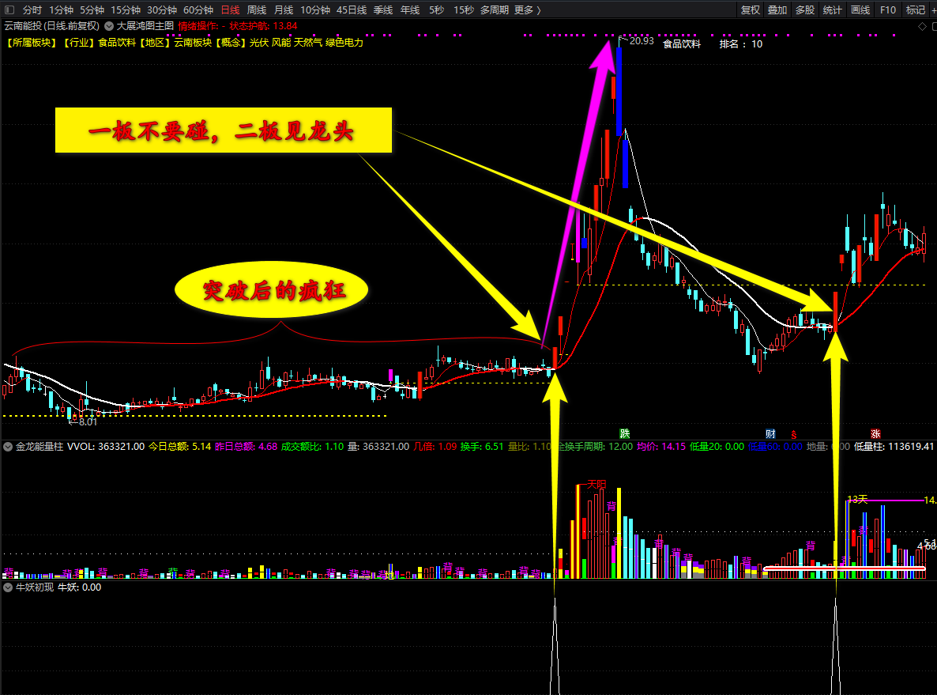Image resolution: width=937 pixels, height=695 pixels.
Task: Click the red 涨 marker on the time axis
Action: tap(875, 433)
